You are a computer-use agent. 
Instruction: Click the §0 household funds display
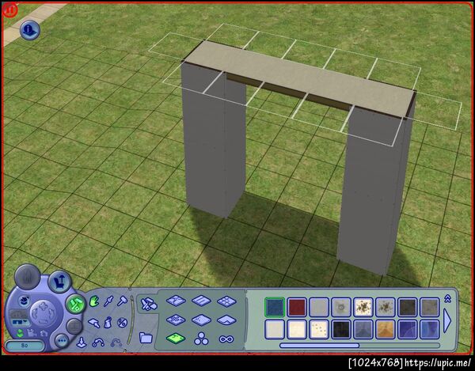pos(25,346)
